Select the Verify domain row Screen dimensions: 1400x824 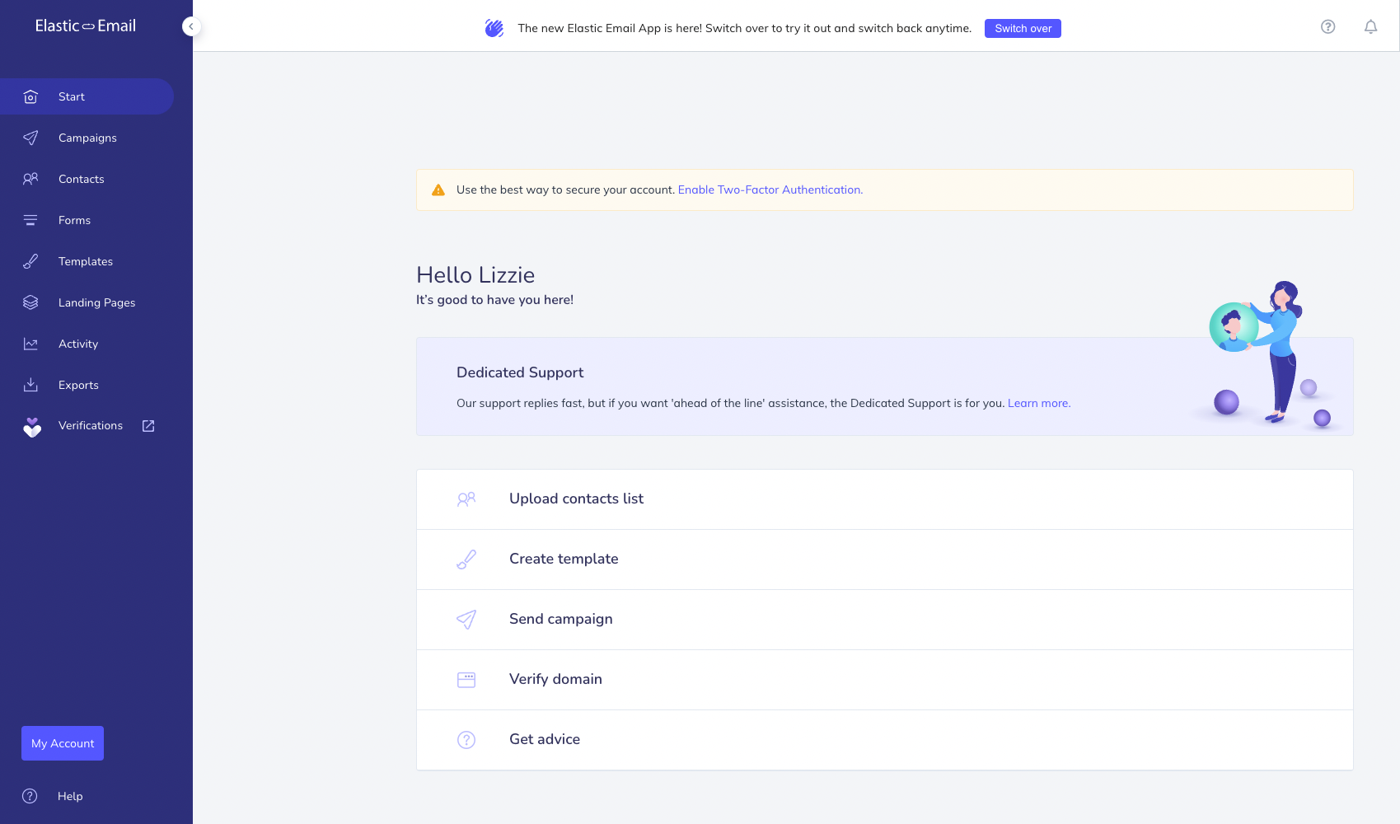point(555,679)
